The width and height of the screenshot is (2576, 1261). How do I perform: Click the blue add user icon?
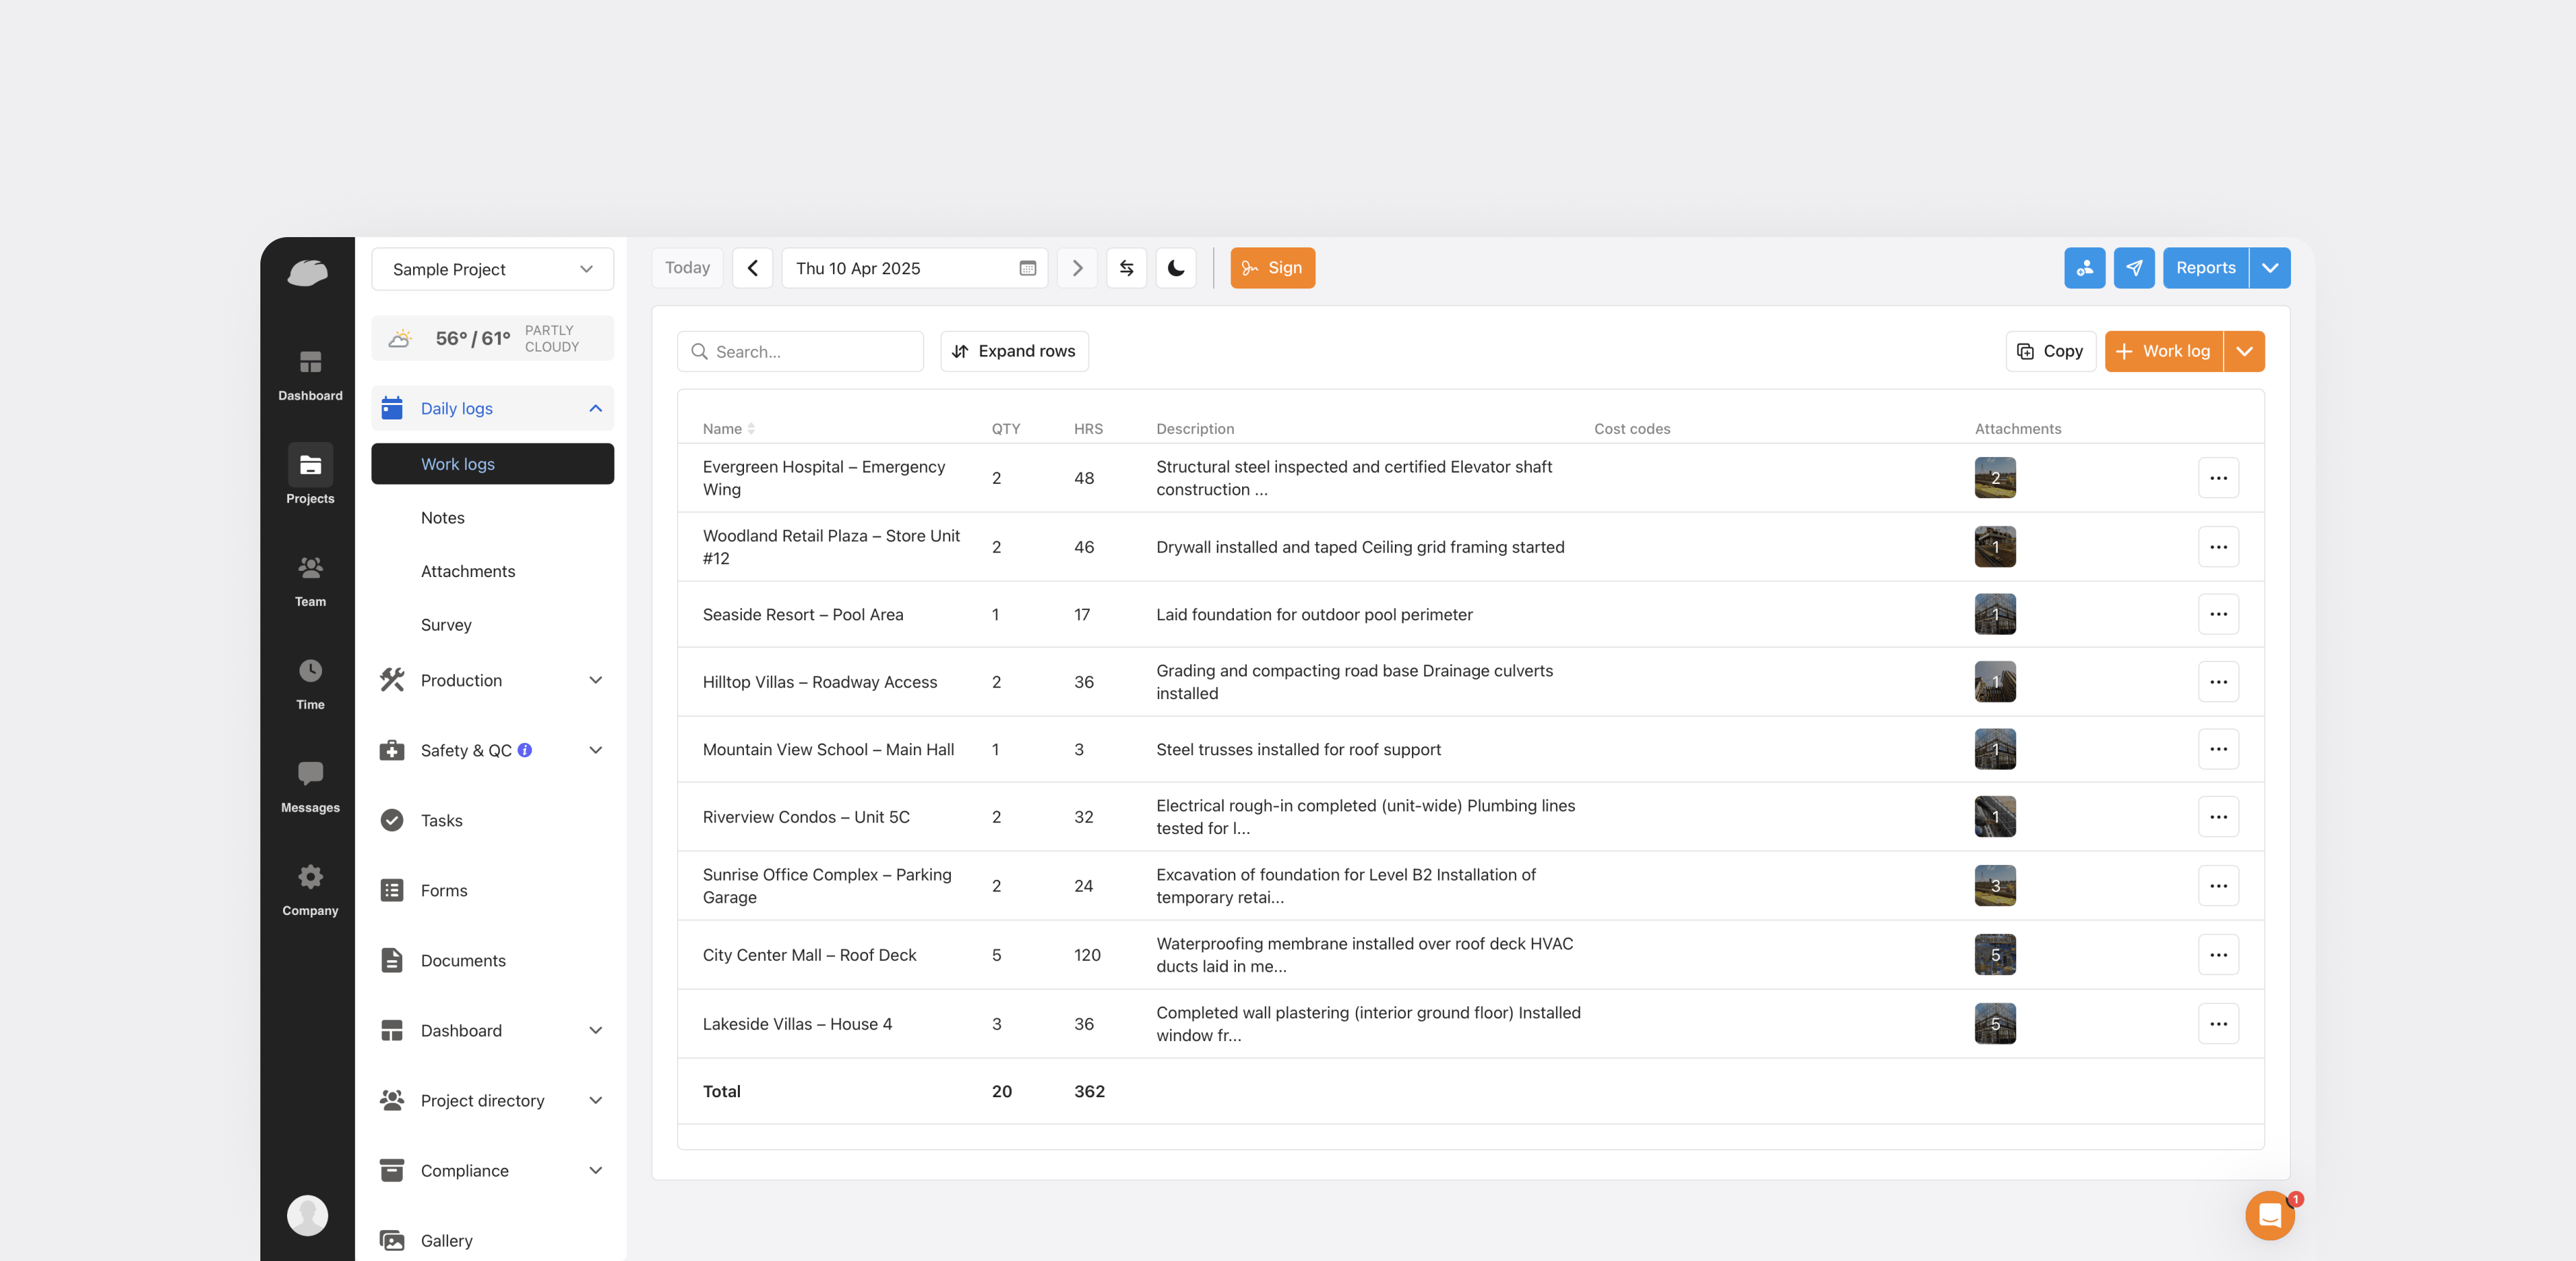[x=2084, y=268]
